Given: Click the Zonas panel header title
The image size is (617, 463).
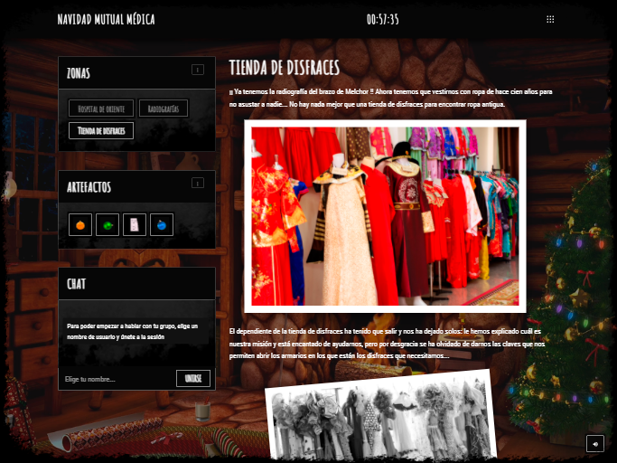Looking at the screenshot, I should pyautogui.click(x=79, y=72).
